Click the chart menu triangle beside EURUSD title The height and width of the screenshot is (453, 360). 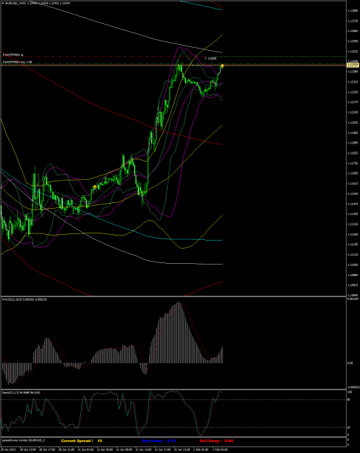3,3
